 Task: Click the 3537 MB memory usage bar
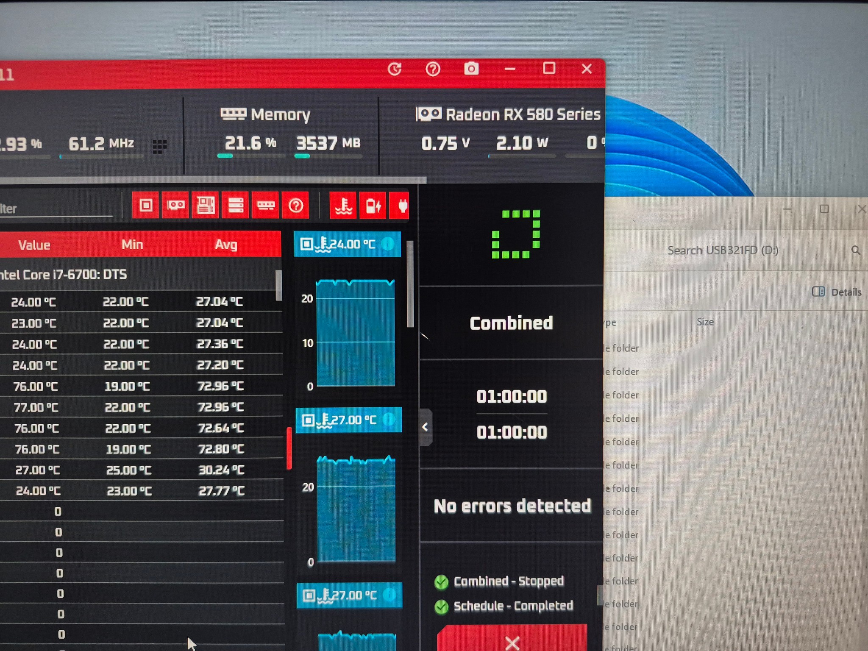[328, 156]
